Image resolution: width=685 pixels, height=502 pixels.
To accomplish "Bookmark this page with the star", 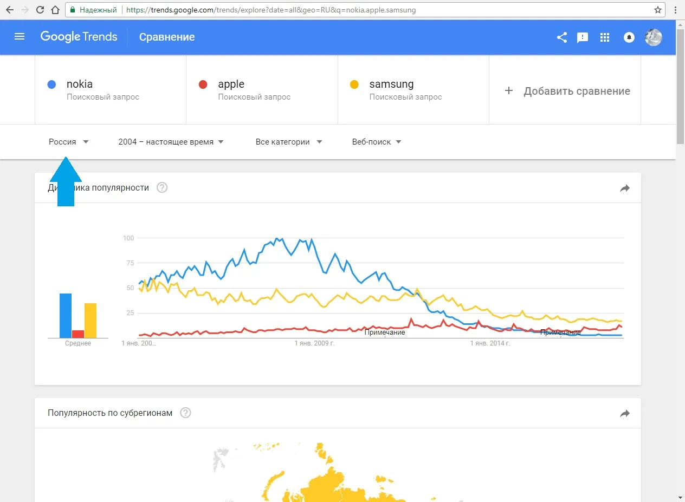I will pyautogui.click(x=658, y=10).
